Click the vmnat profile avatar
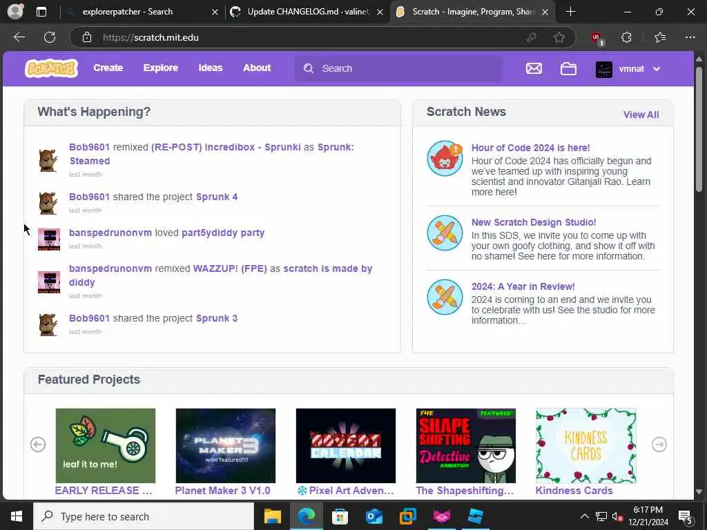This screenshot has height=530, width=707. coord(603,69)
